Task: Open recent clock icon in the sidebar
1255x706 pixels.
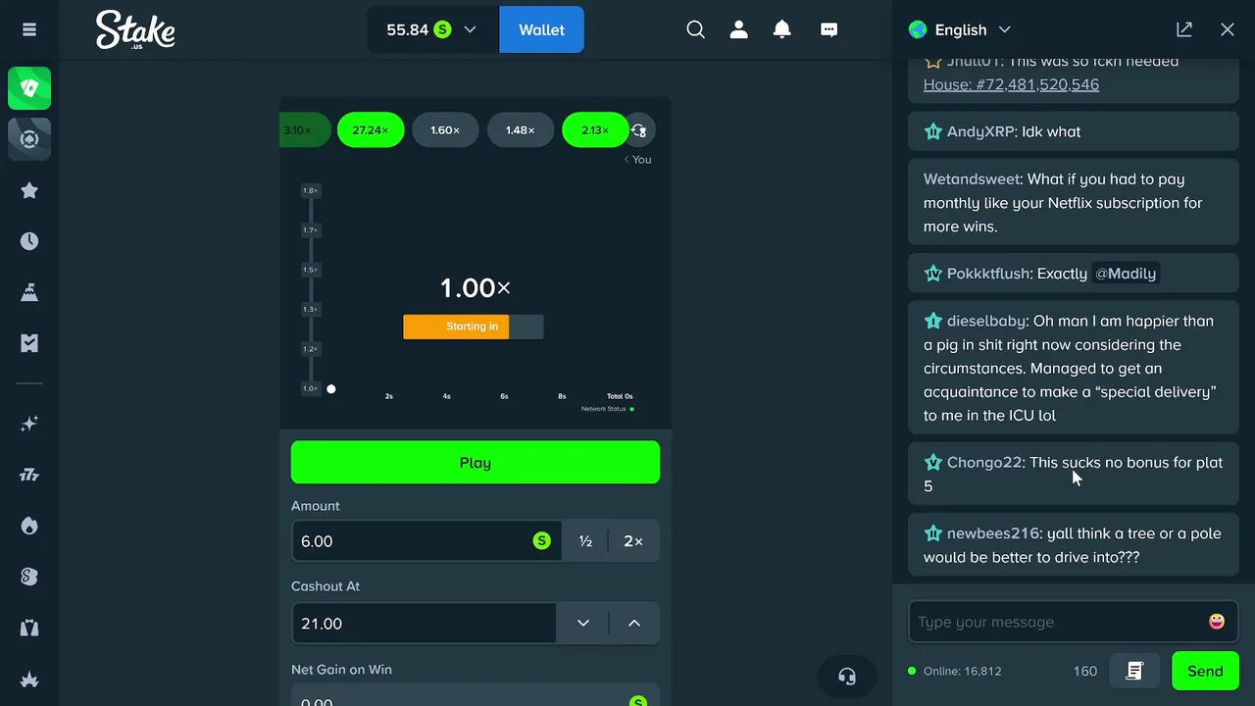Action: coord(29,241)
